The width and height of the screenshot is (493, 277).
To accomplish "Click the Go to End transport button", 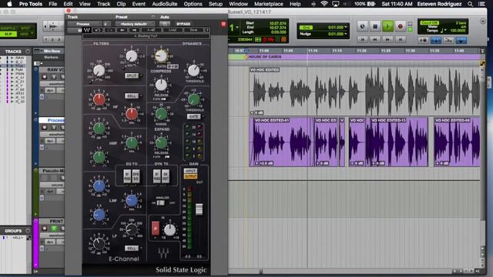I will 400,39.
